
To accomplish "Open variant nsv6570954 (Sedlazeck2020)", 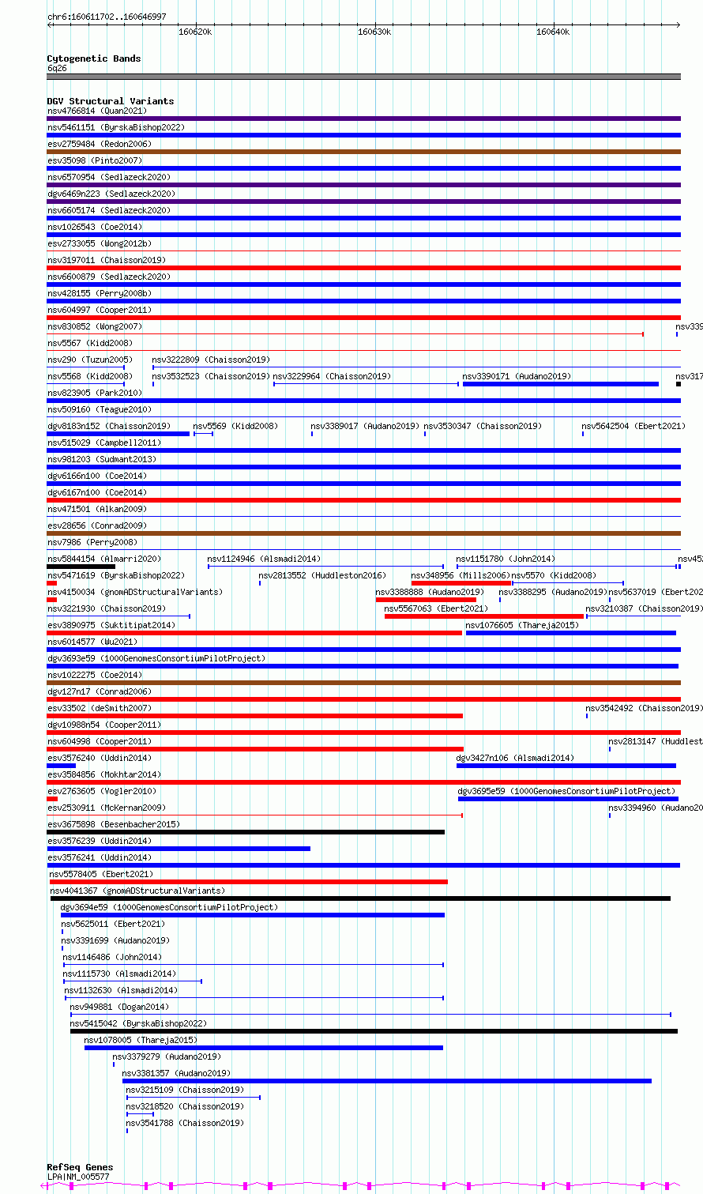I will point(108,177).
